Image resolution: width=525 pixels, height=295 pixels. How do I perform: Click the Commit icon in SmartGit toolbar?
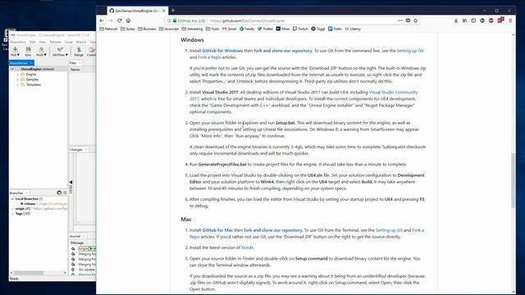pos(92,49)
